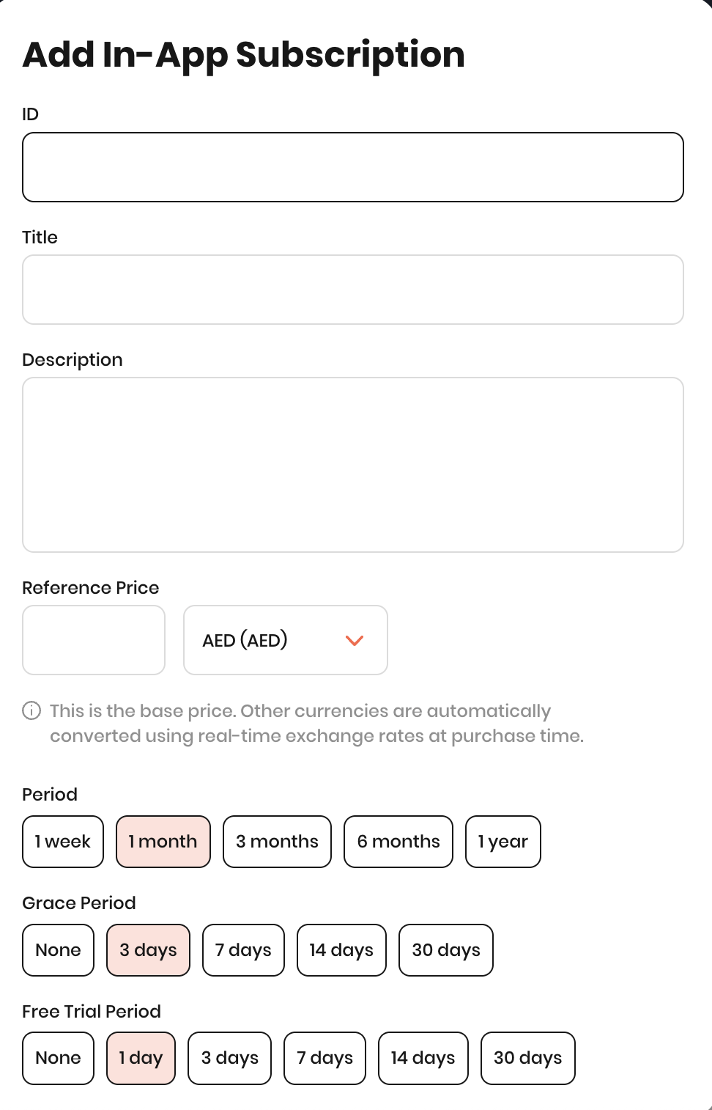Click the Description text area
This screenshot has height=1110, width=712.
352,464
